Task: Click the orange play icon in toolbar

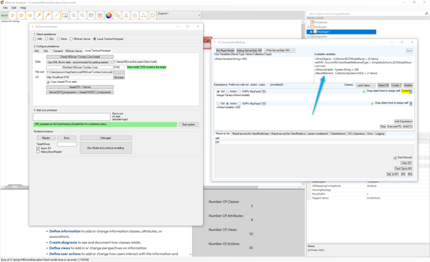Action: click(x=13, y=16)
